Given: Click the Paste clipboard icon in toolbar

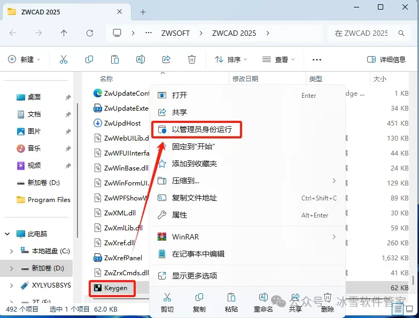Looking at the screenshot, I should tap(114, 59).
